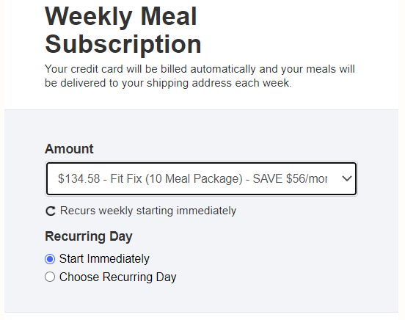Screen dimensions: 405x320
Task: Click the "Choose Recurring Day" label text
Action: [x=118, y=277]
